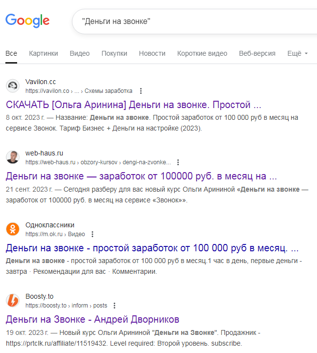
Task: Click the Odnoklassniki orange favicon
Action: pyautogui.click(x=13, y=229)
